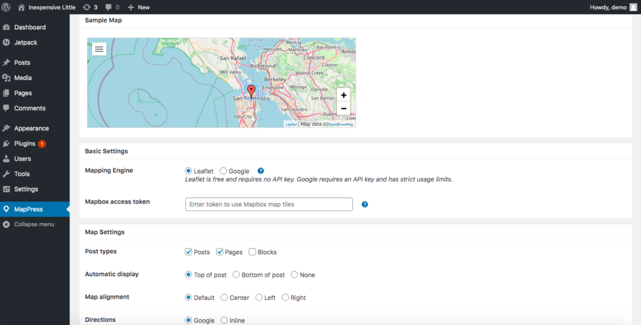Viewport: 641px width, 325px height.
Task: Click the Map Settings section heading
Action: (105, 232)
